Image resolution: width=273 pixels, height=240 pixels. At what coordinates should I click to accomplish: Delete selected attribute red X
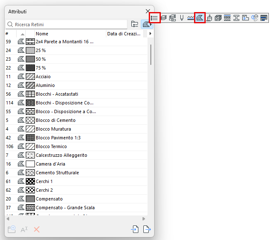coord(37,229)
